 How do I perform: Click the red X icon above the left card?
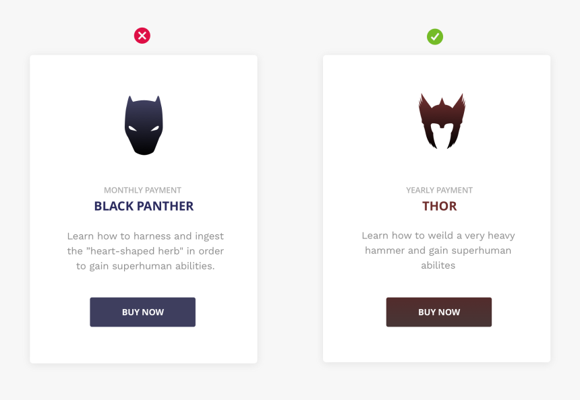click(x=142, y=36)
